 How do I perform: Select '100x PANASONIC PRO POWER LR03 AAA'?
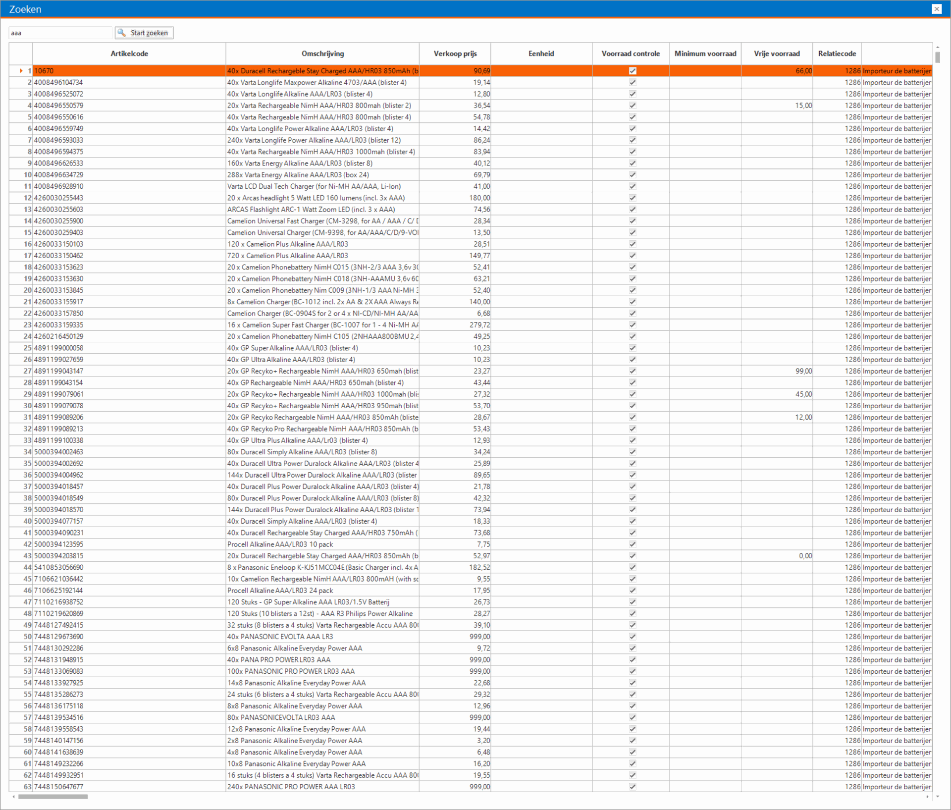pos(291,671)
